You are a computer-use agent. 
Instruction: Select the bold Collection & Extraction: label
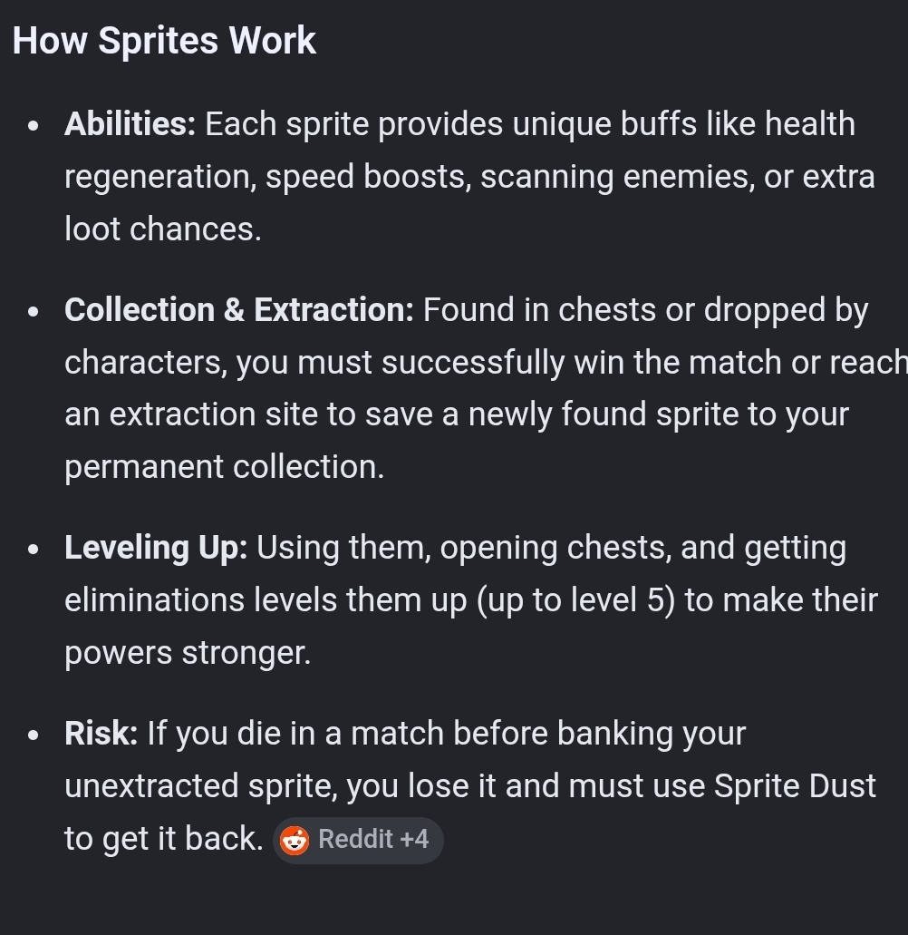click(x=239, y=310)
